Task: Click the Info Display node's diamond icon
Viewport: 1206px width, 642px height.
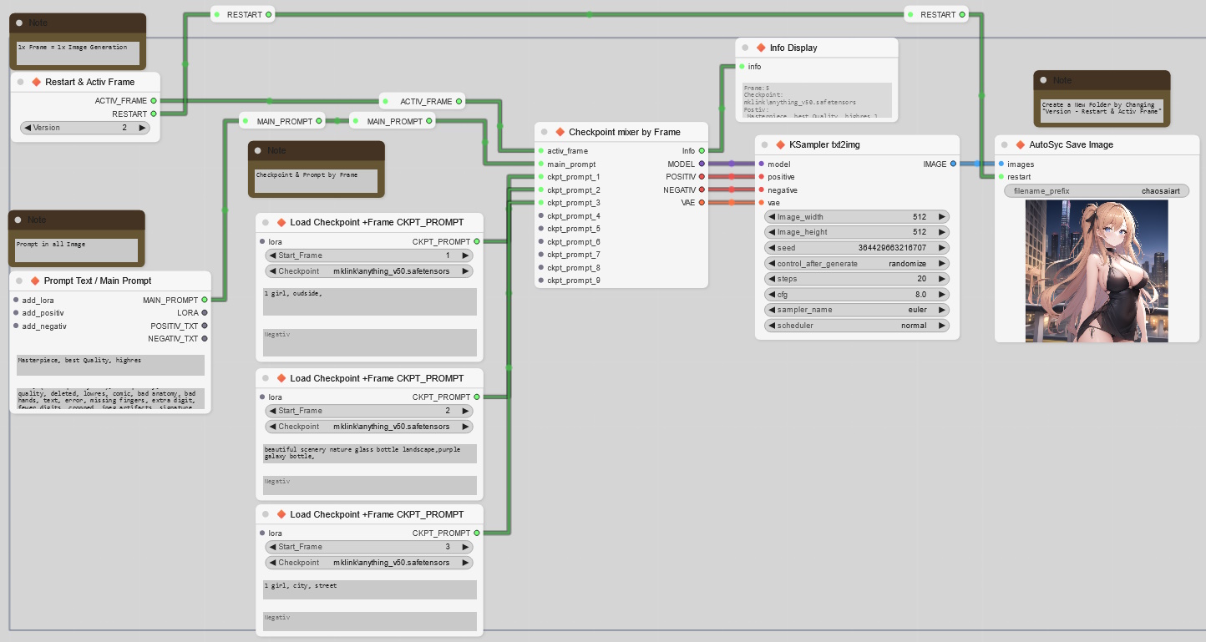Action: click(x=761, y=48)
